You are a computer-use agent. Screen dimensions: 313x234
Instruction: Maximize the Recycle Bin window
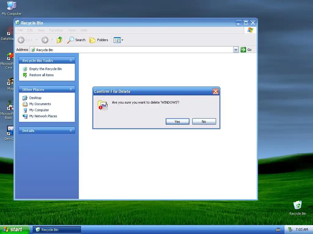(x=246, y=23)
